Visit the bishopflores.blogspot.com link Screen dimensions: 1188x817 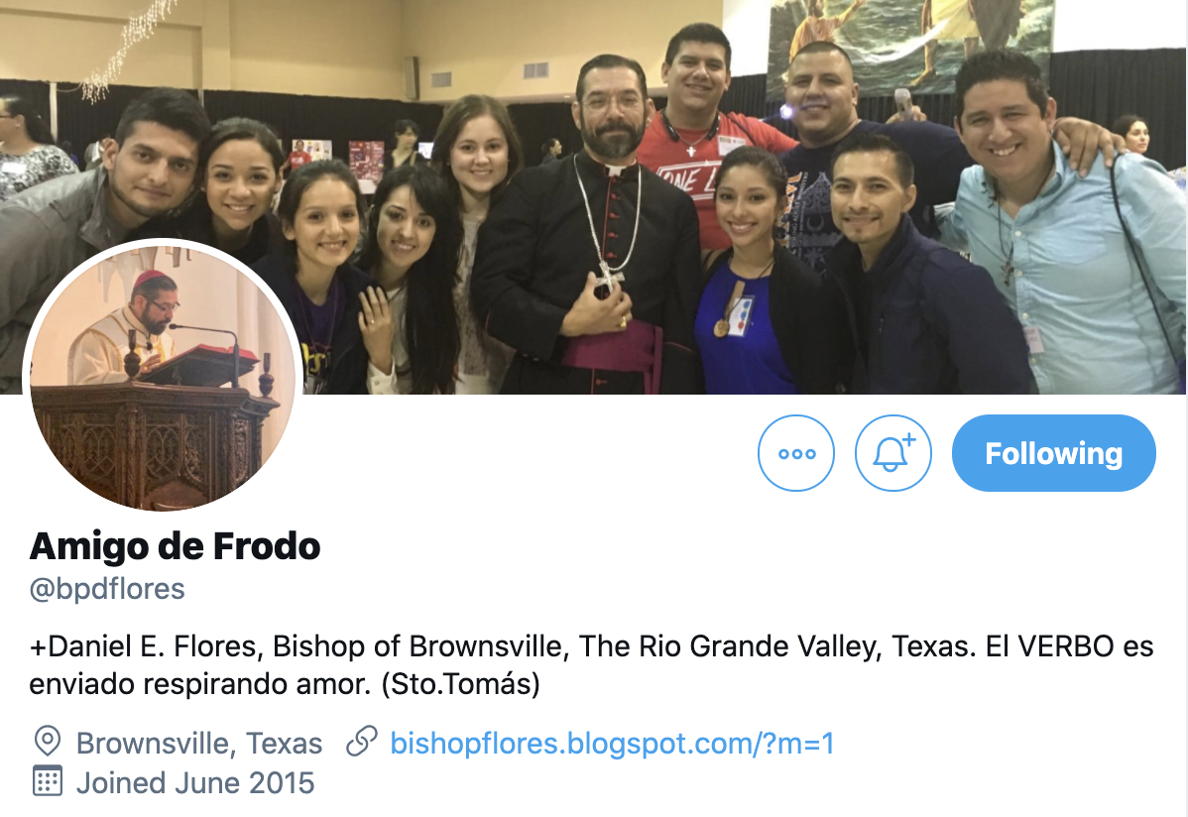pos(612,744)
